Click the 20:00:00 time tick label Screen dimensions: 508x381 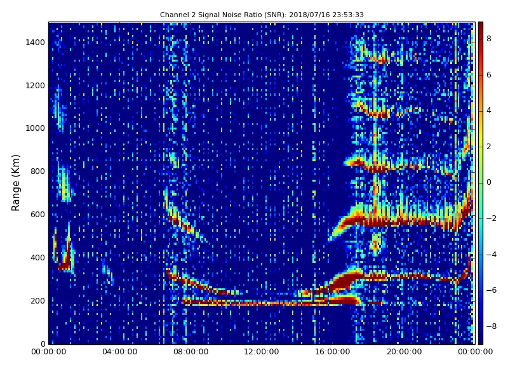click(x=404, y=352)
